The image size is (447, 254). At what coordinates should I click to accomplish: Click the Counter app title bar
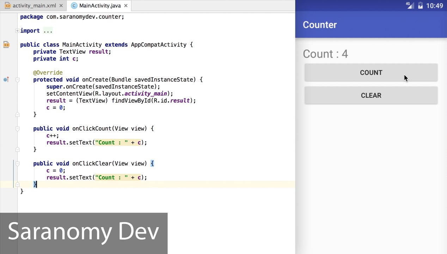click(x=371, y=25)
